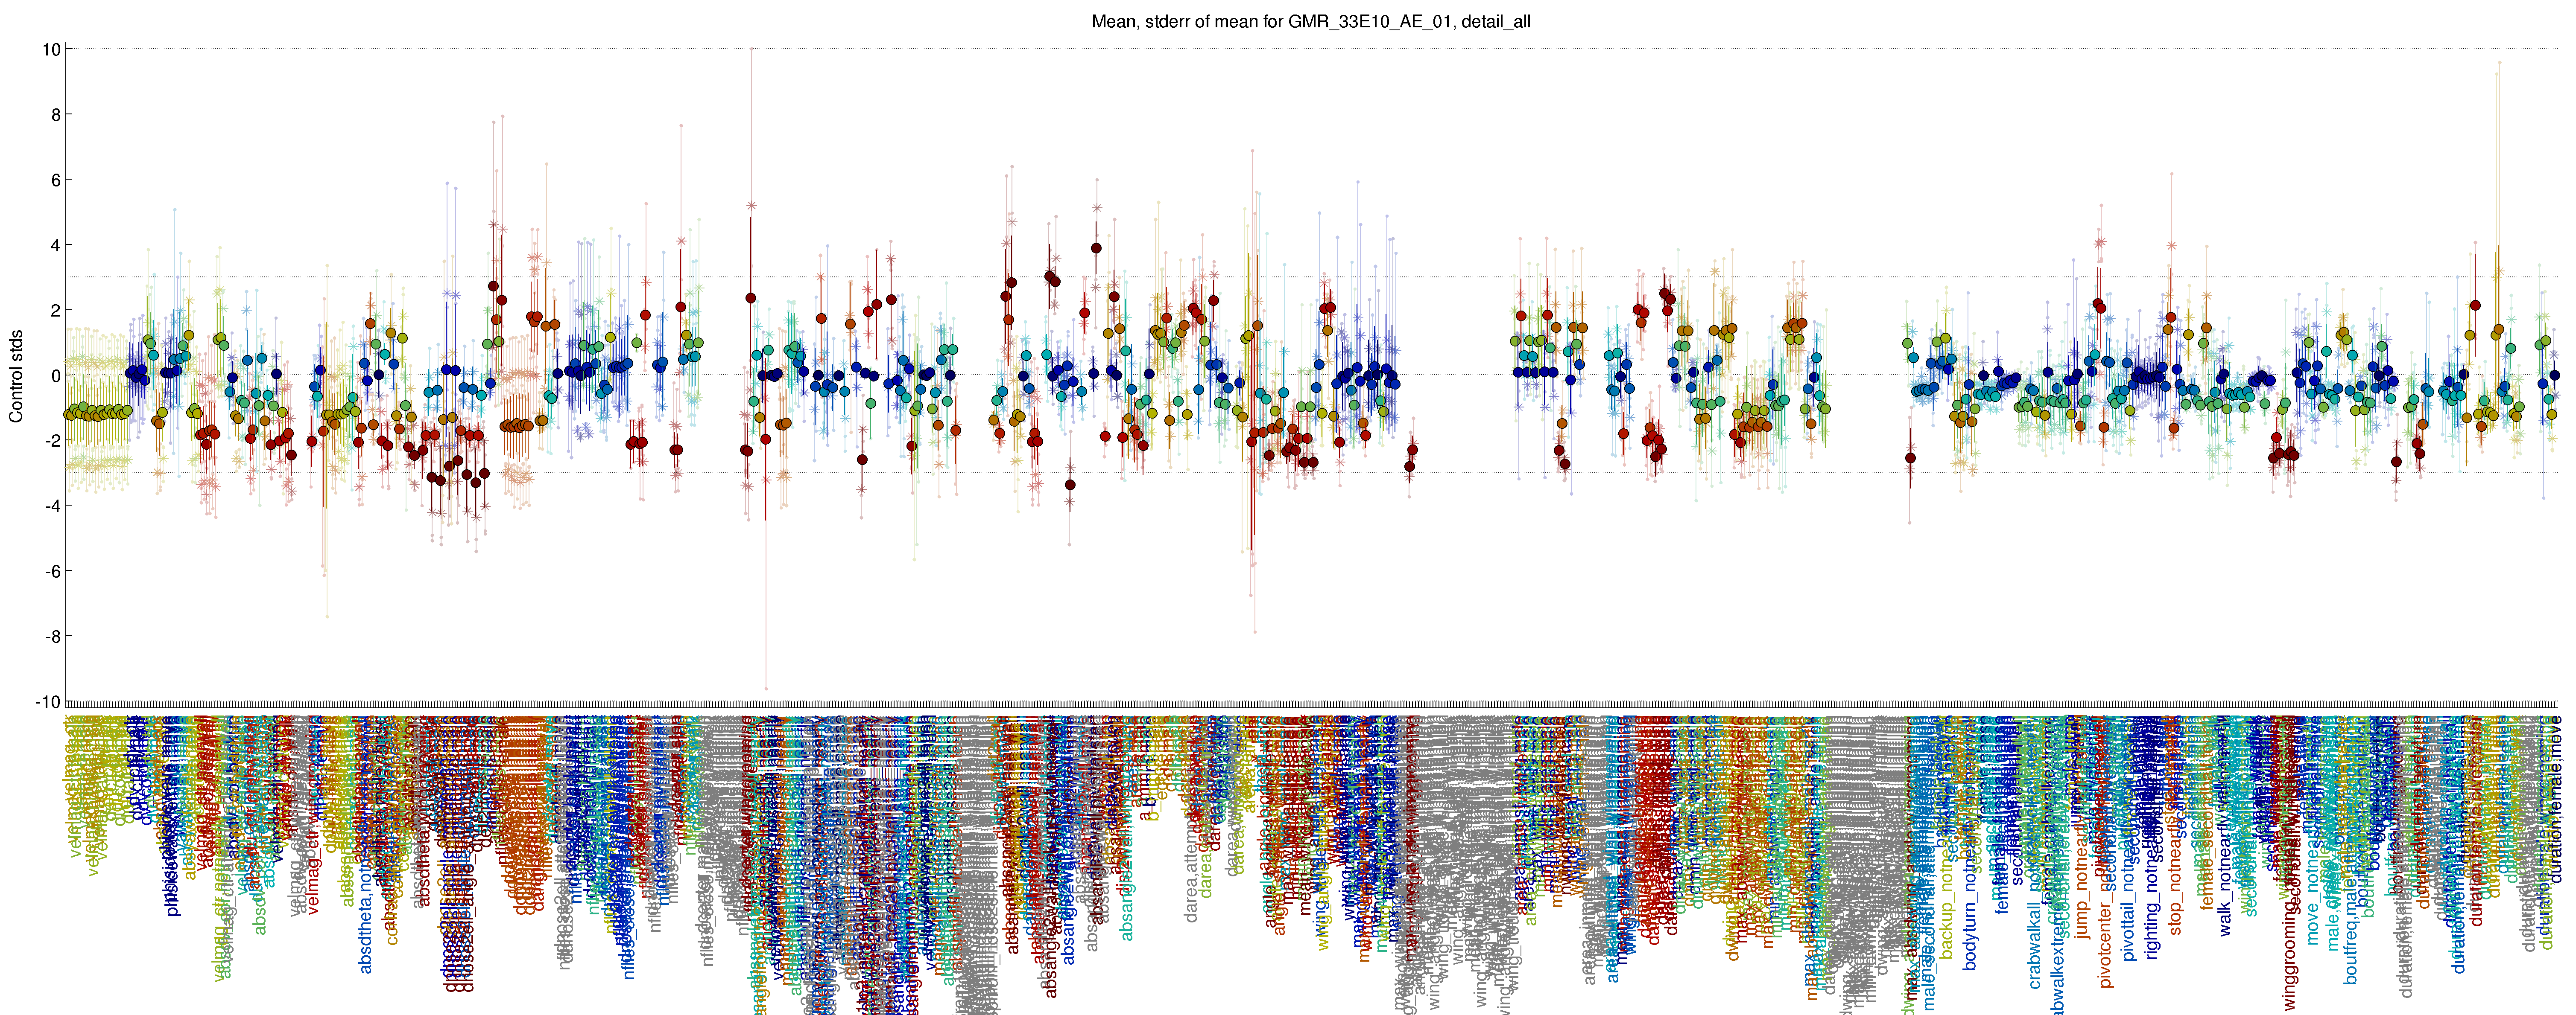The height and width of the screenshot is (1015, 2576).
Task: Click the y-axis tick label '10'
Action: [x=50, y=49]
